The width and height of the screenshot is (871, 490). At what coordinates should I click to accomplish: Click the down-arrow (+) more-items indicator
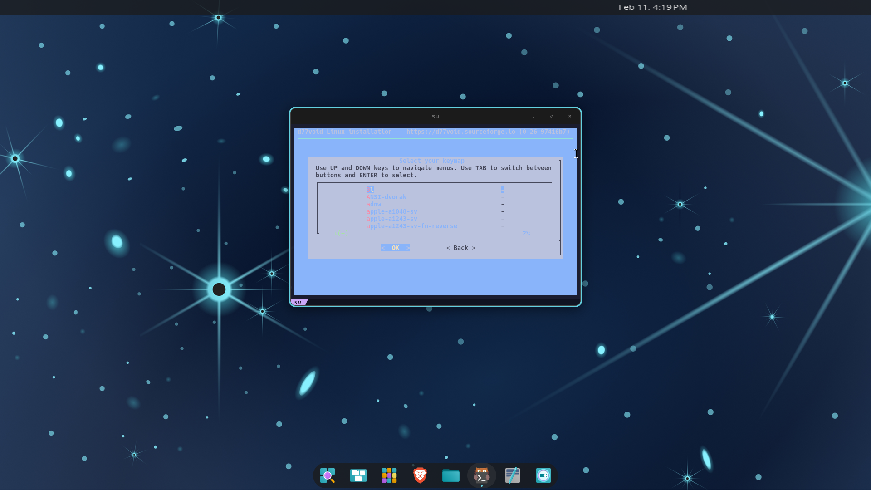[341, 233]
